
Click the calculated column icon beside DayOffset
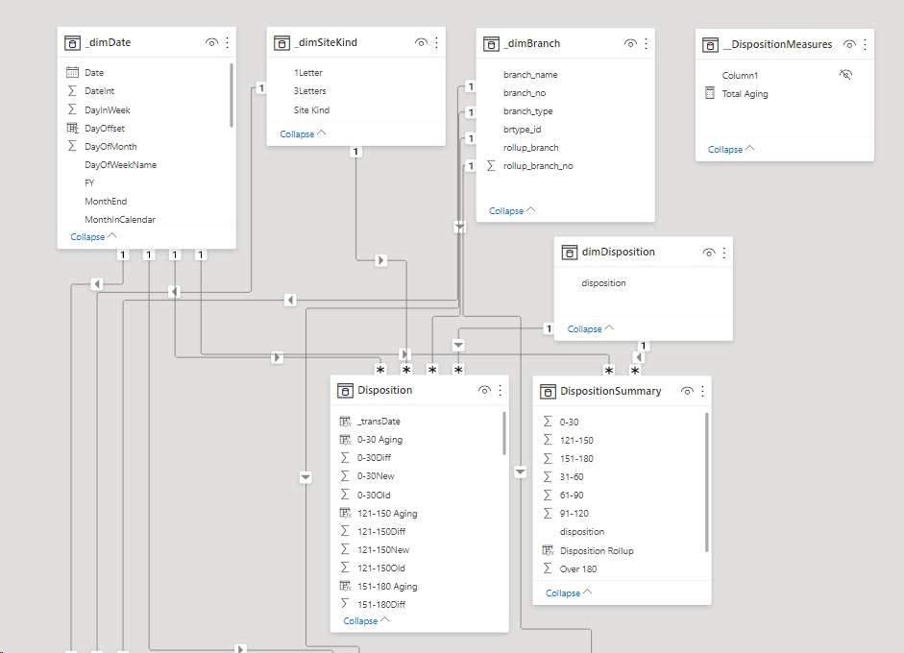pyautogui.click(x=73, y=128)
